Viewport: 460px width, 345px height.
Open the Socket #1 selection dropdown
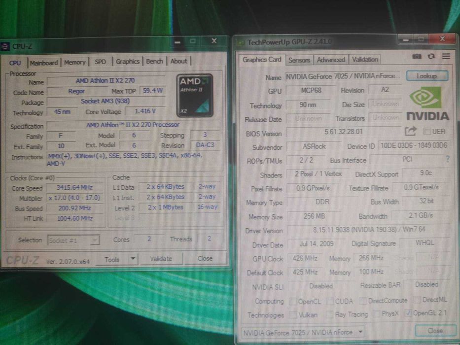point(73,241)
